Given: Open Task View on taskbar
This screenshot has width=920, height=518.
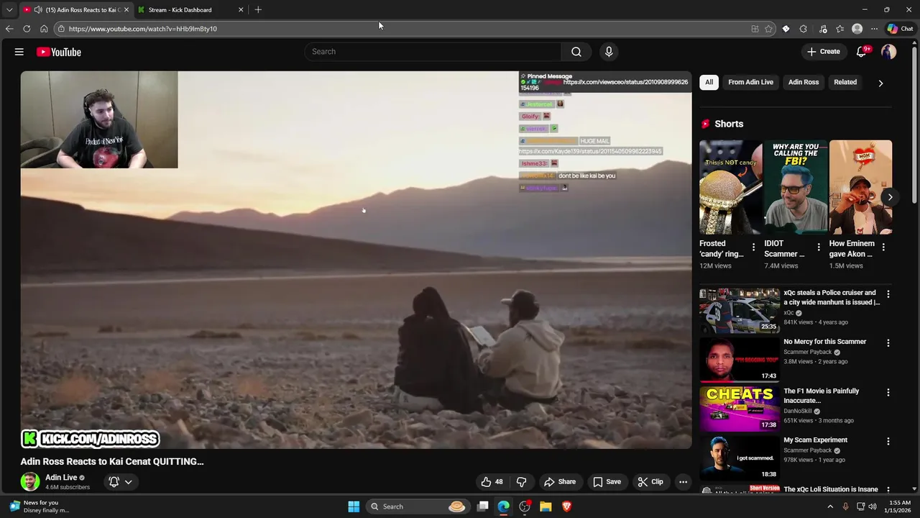Looking at the screenshot, I should tap(483, 506).
